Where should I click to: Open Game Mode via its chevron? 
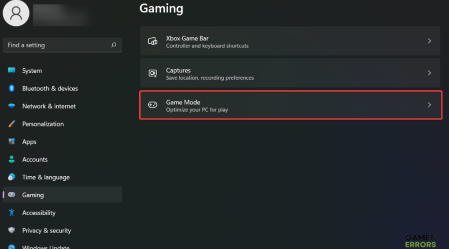(429, 105)
